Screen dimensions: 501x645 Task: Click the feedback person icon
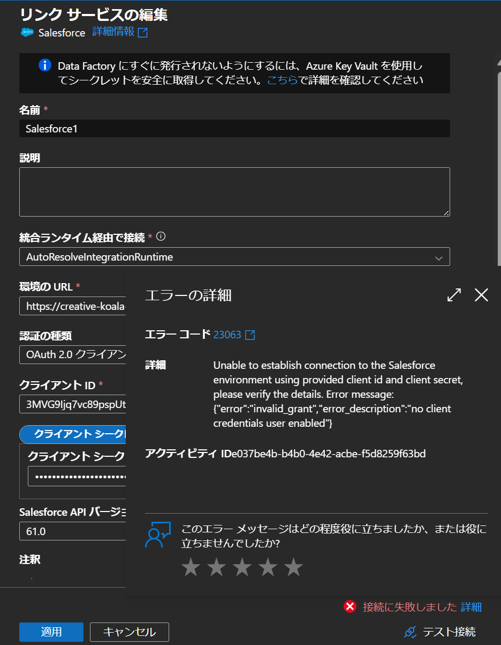(x=157, y=535)
